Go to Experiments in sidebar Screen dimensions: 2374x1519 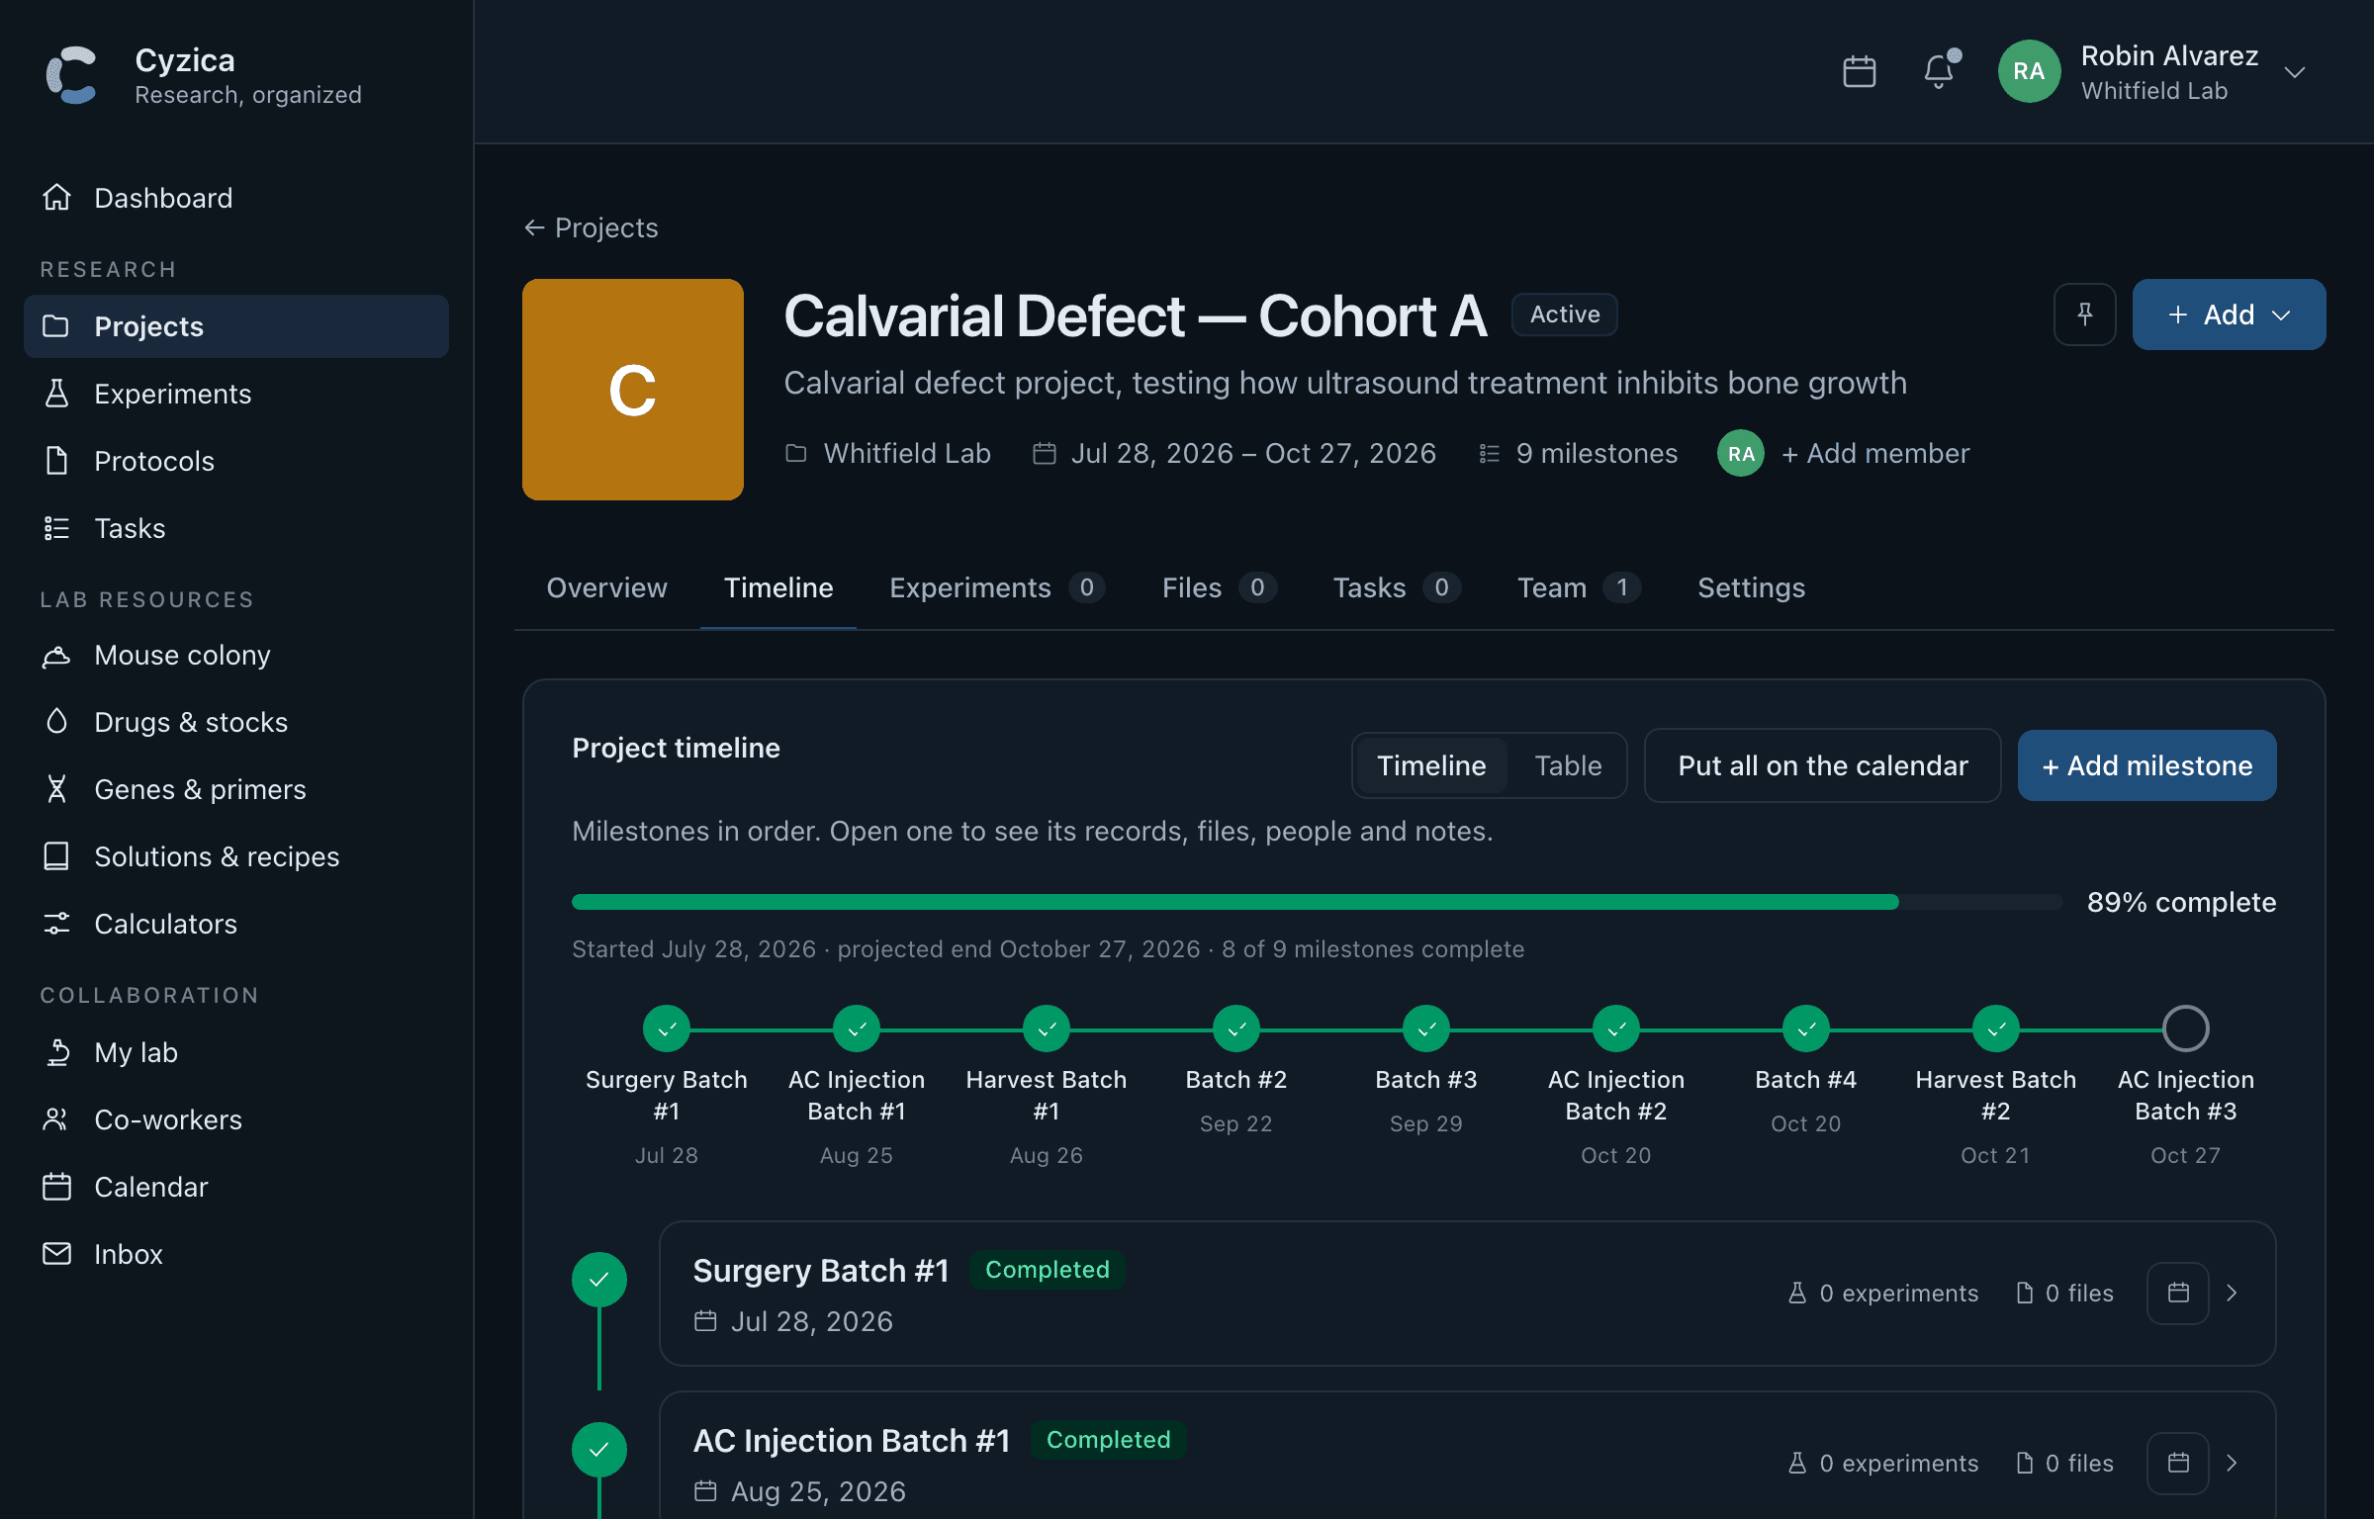click(236, 394)
